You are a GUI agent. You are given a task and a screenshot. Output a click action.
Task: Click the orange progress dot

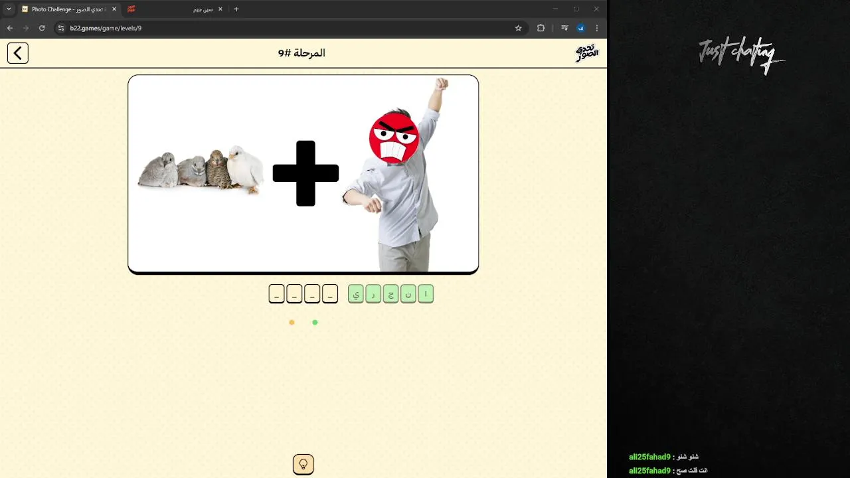tap(292, 323)
